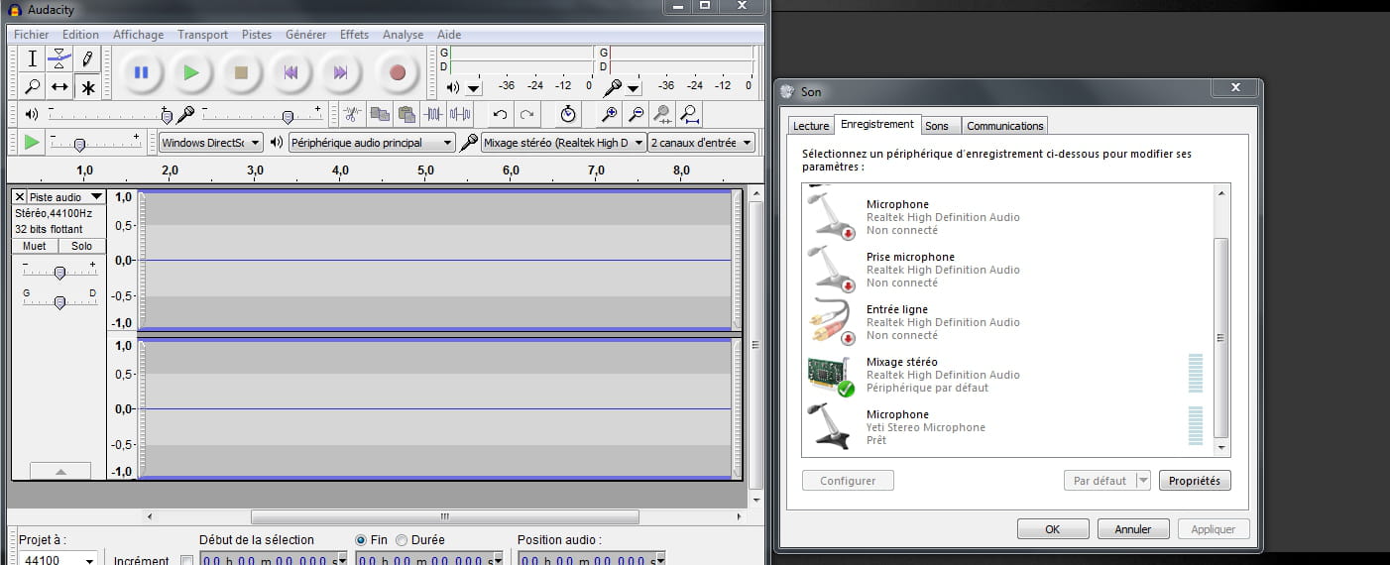Open the Windows DirectSound host dropdown

point(211,143)
